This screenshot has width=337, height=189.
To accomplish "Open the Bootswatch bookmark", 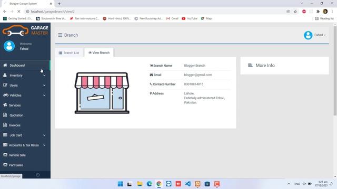I will (x=51, y=18).
